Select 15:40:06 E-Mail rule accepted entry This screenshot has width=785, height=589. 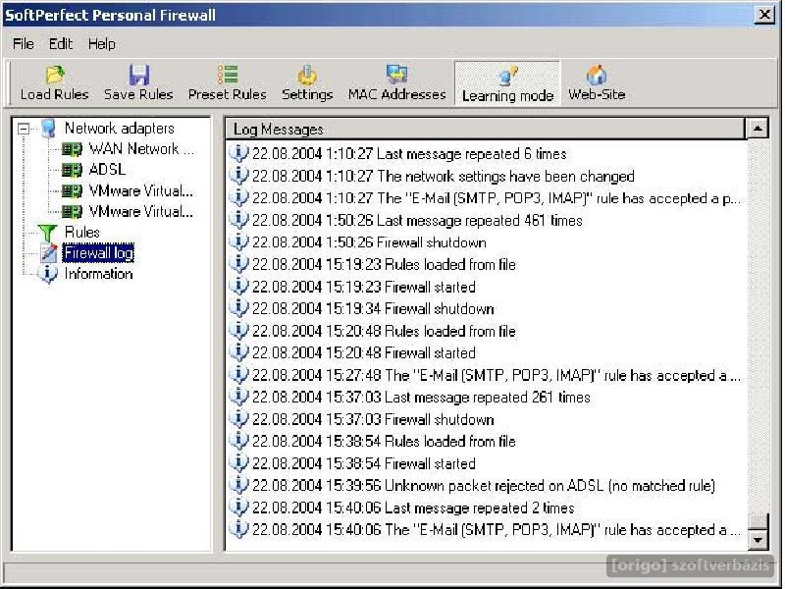pyautogui.click(x=497, y=529)
